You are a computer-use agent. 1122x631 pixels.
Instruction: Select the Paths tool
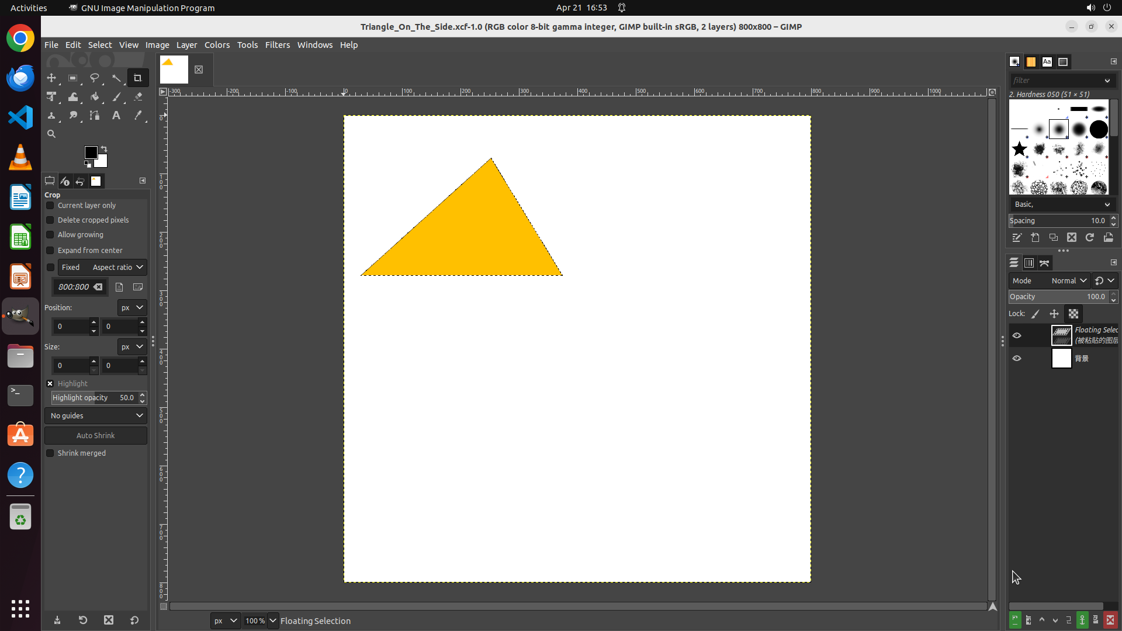(95, 115)
